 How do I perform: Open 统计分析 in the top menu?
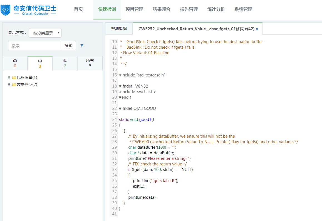coord(216,9)
